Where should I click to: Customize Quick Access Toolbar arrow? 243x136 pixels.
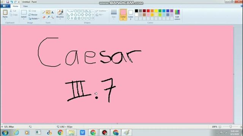tap(19, 2)
